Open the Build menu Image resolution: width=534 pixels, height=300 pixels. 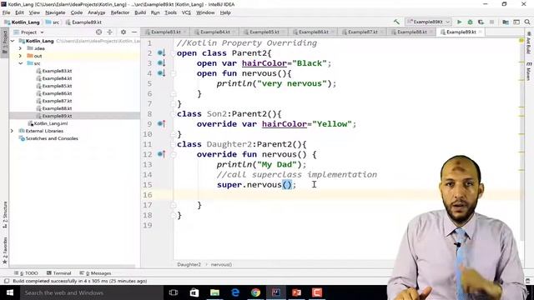click(140, 12)
